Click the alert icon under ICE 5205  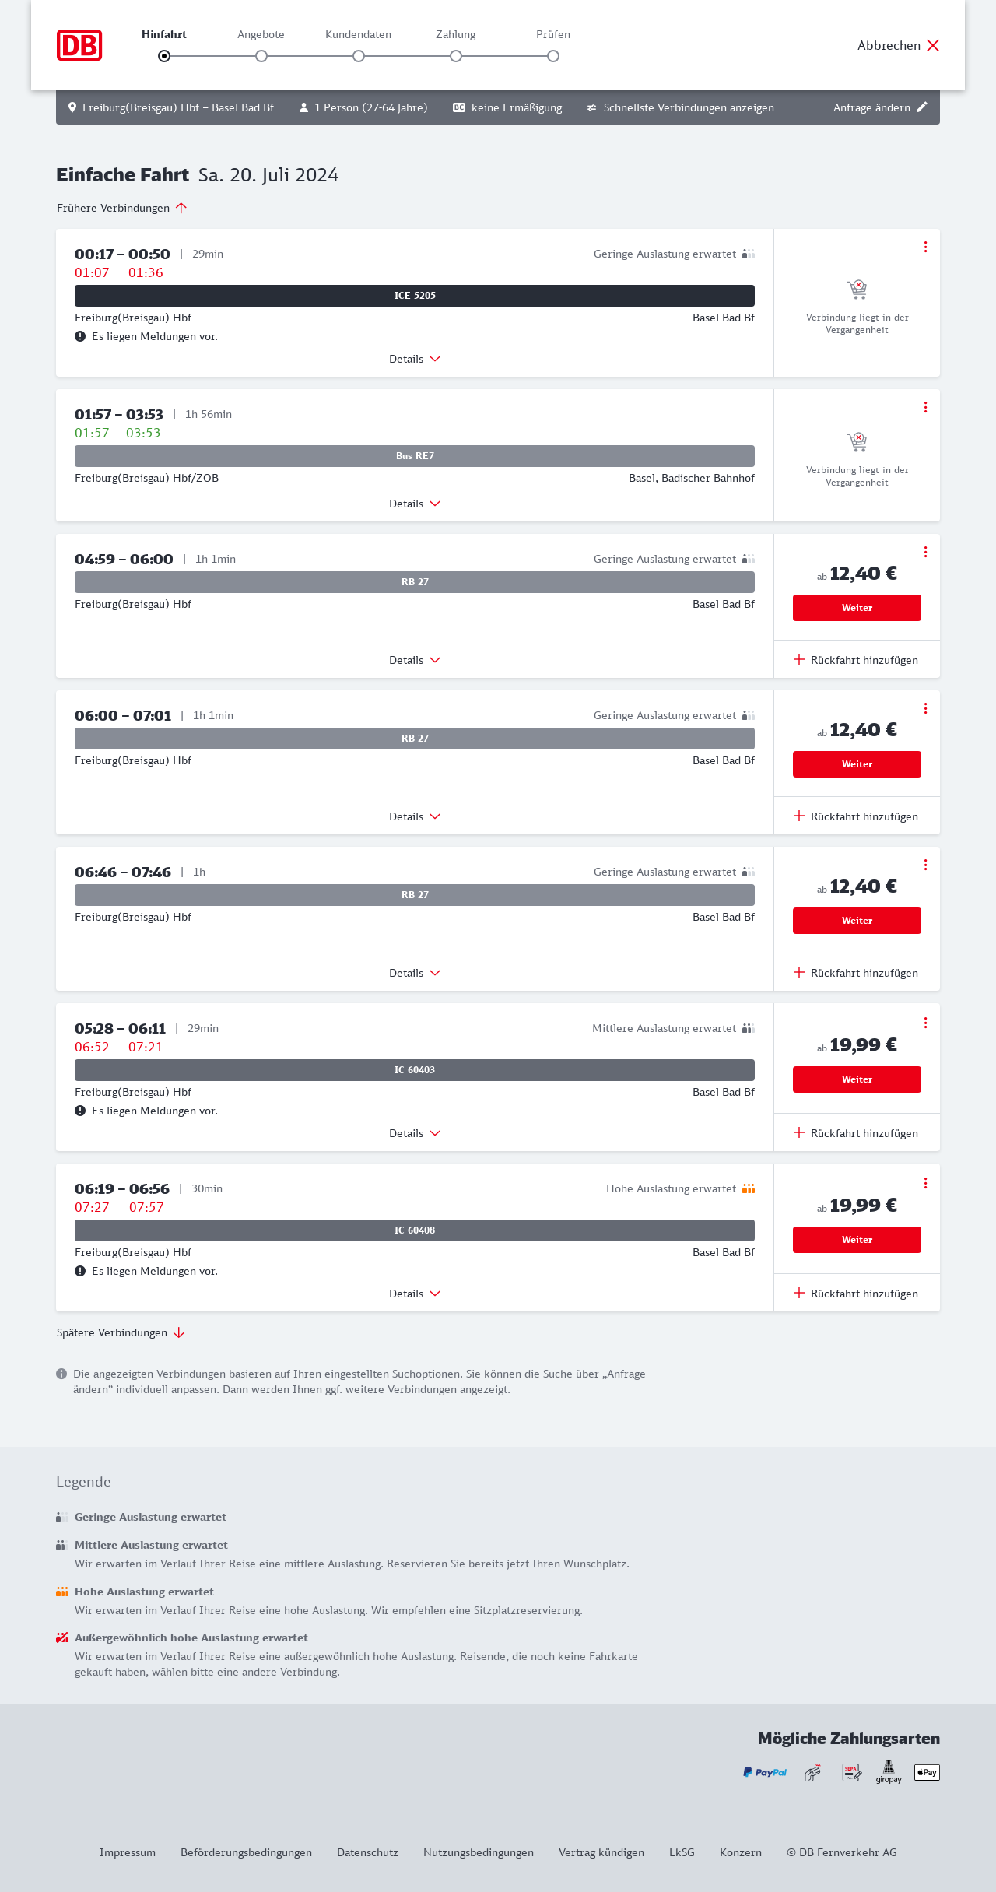(x=80, y=336)
